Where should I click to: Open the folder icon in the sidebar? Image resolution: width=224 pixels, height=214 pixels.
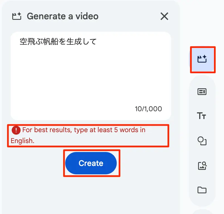pyautogui.click(x=202, y=190)
